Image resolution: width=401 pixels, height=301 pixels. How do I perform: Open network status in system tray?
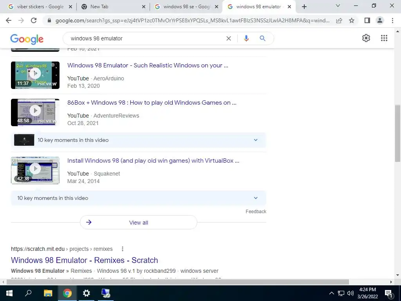point(341,293)
